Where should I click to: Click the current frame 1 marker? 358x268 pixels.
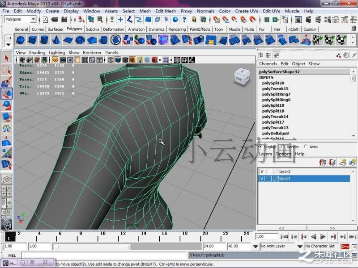coord(10,237)
